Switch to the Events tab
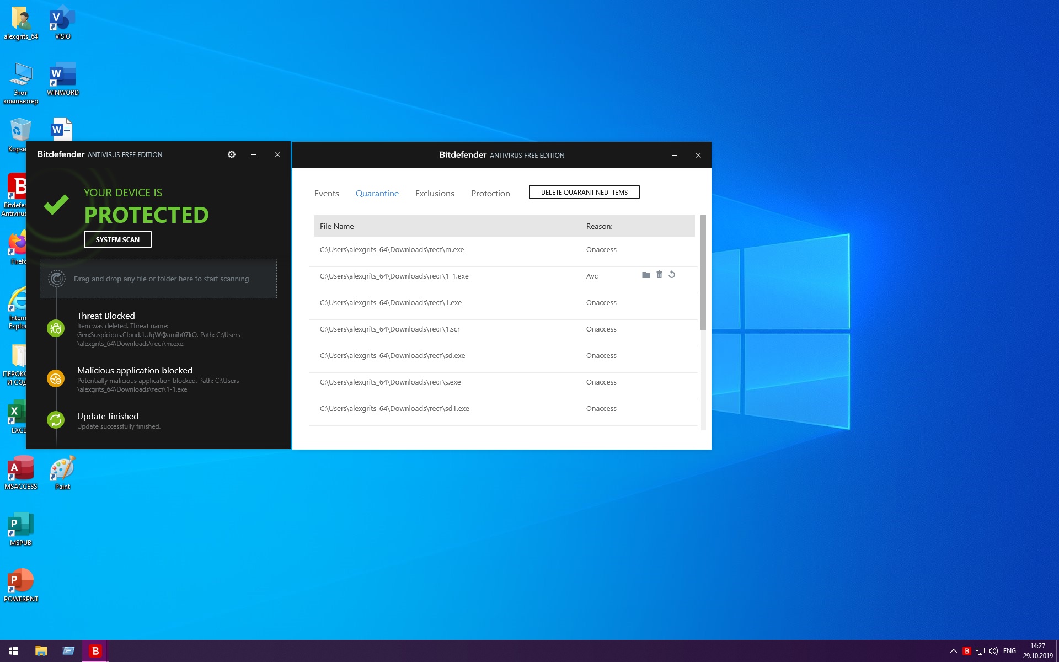This screenshot has height=662, width=1059. 327,193
